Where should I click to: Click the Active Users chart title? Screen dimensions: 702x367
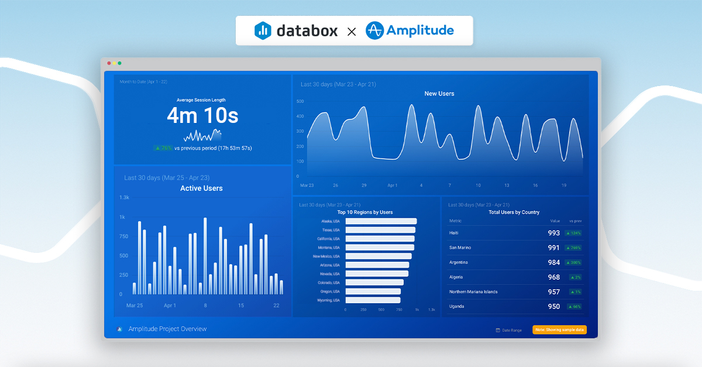coord(202,188)
